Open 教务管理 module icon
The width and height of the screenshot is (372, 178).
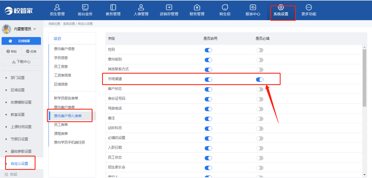click(x=113, y=7)
